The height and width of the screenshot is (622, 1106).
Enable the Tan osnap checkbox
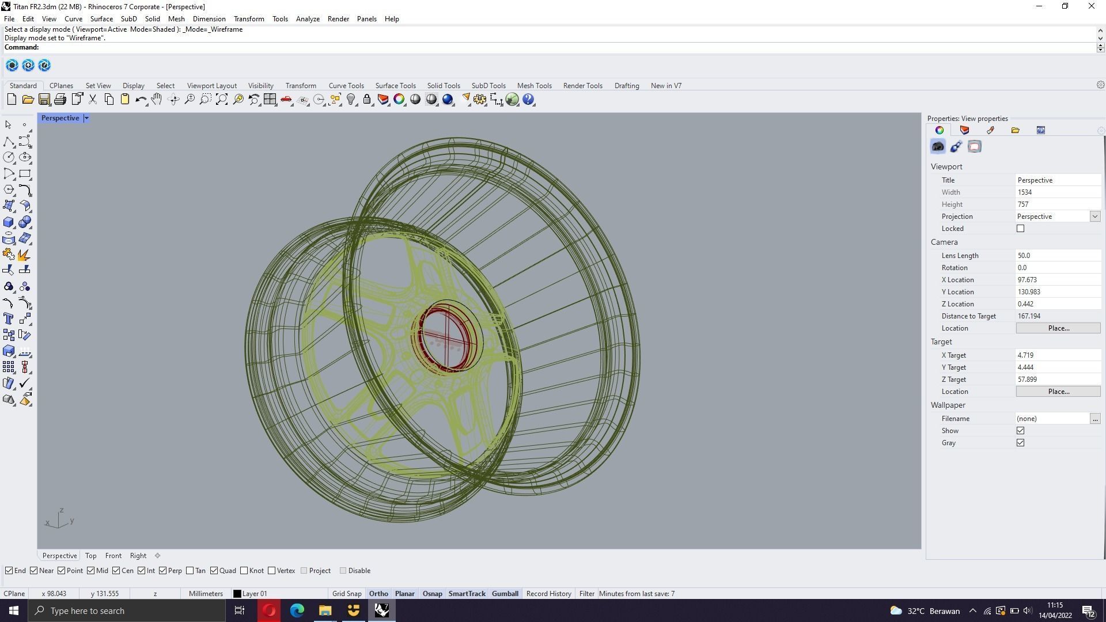[190, 571]
